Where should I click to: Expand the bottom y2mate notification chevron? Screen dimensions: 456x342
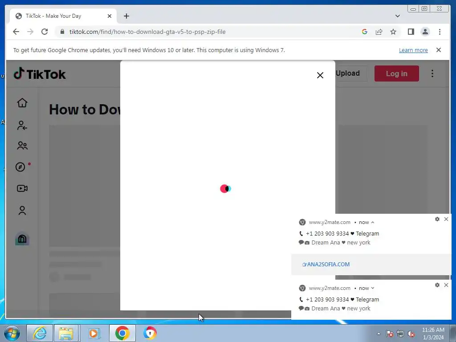click(373, 288)
